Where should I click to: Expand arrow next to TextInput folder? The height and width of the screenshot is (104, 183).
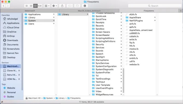click(x=121, y=82)
